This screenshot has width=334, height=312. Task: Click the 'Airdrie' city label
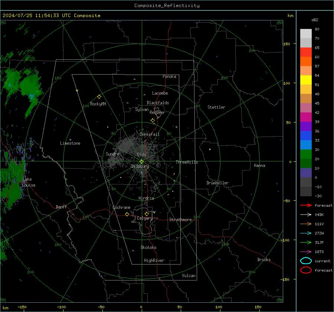point(146,198)
